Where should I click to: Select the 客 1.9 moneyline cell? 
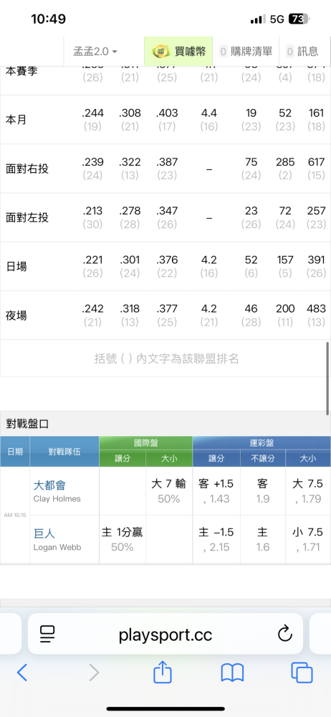pyautogui.click(x=263, y=490)
